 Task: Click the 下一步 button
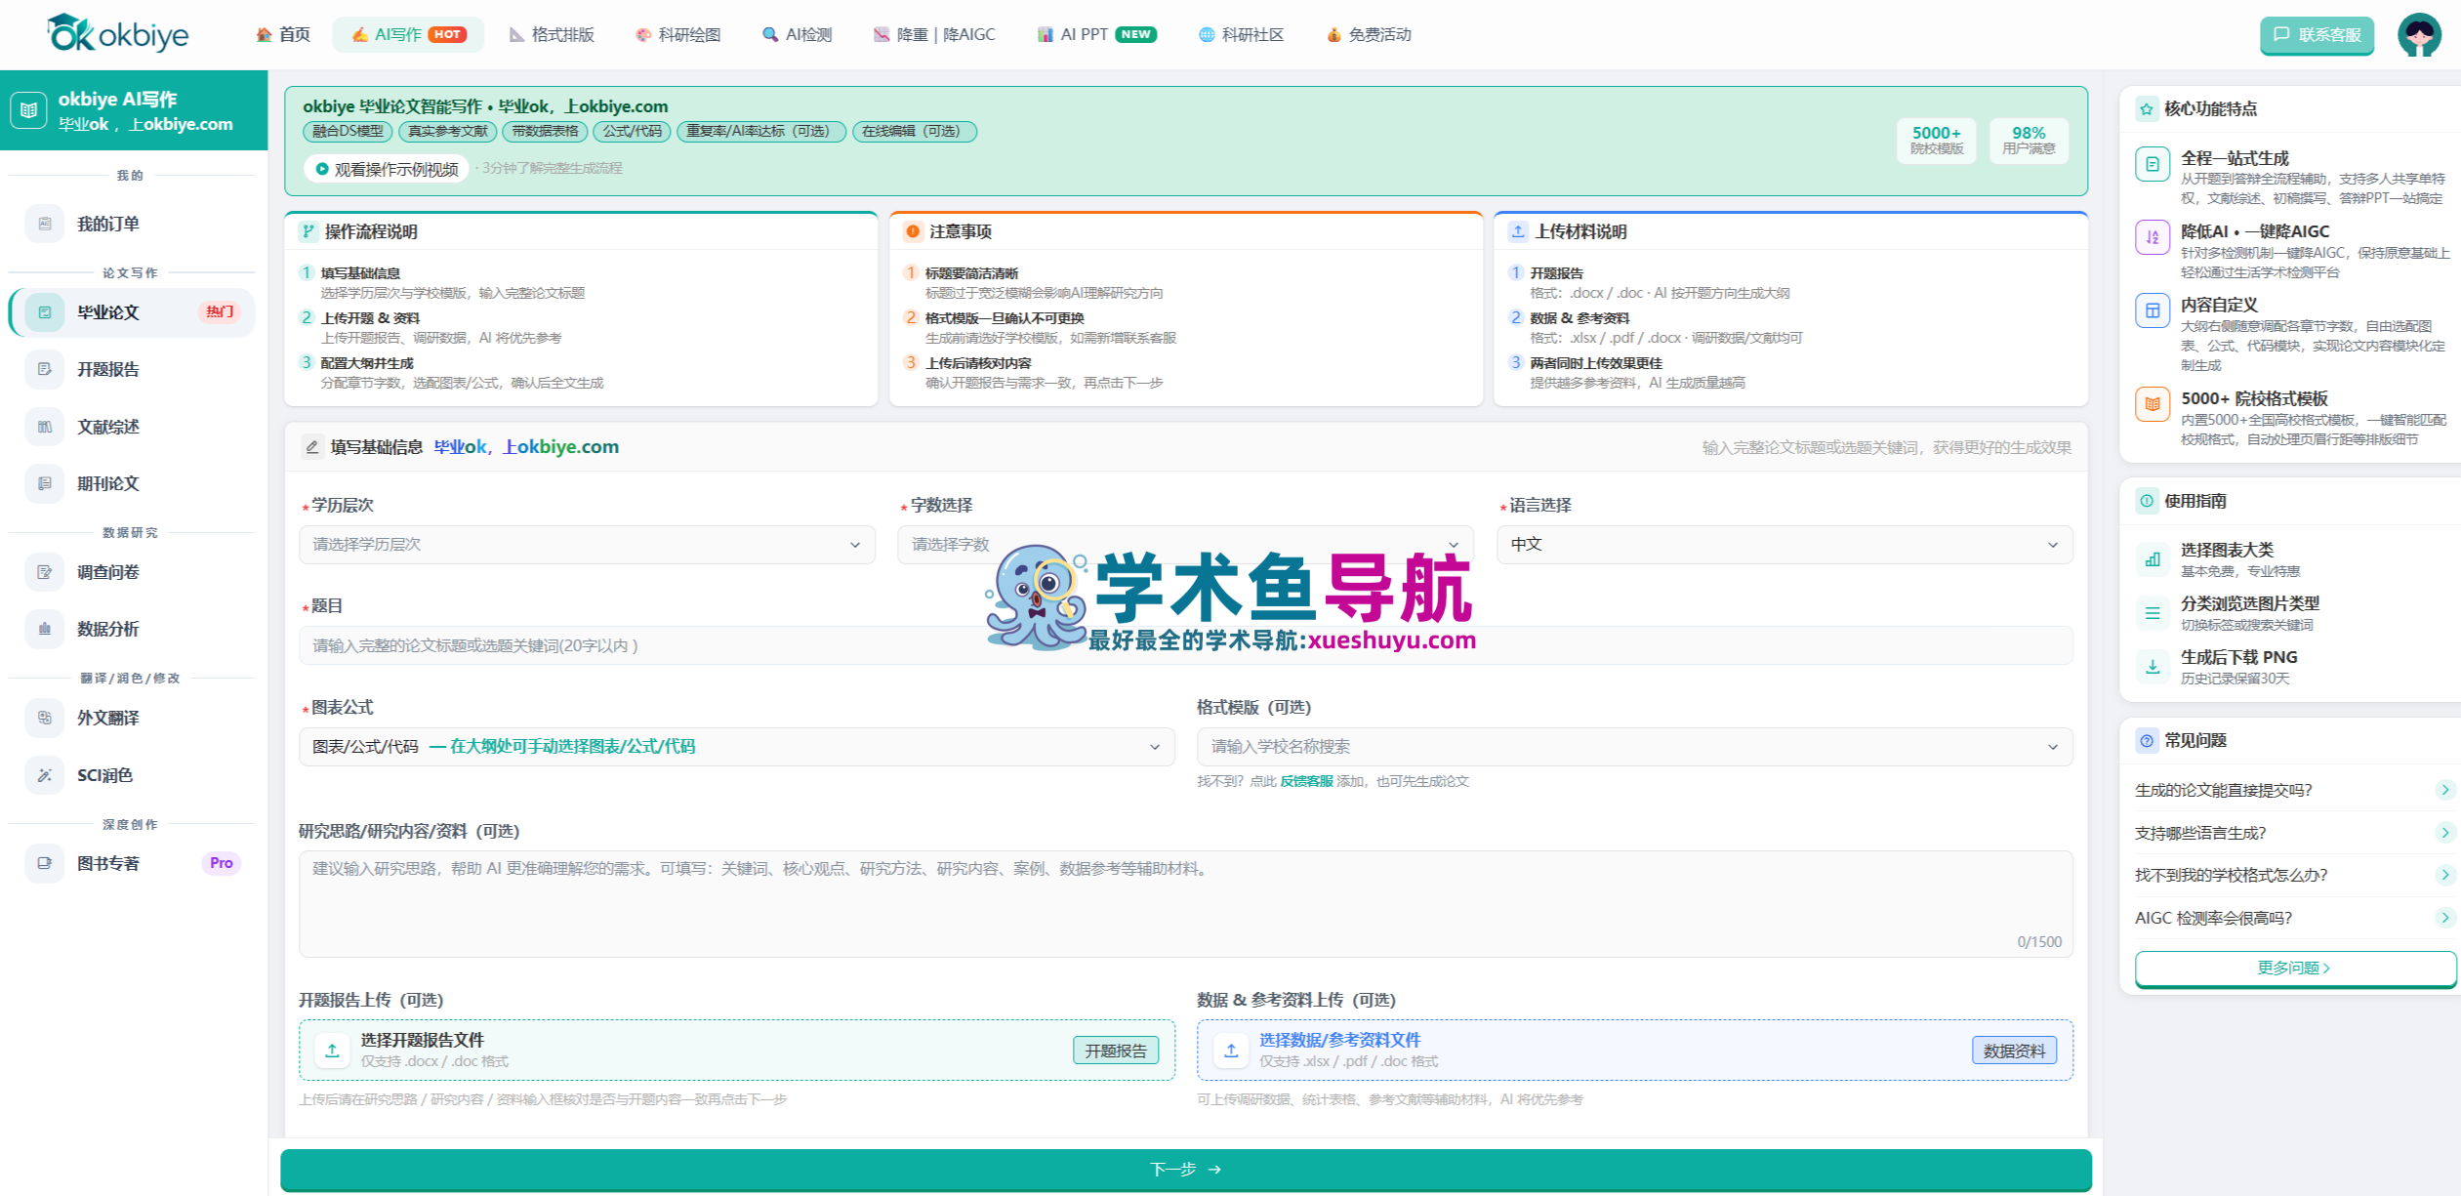[x=1186, y=1170]
